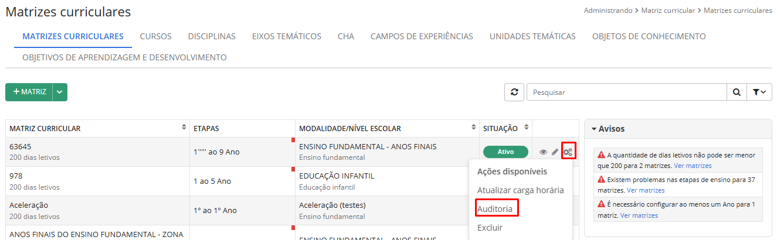Sort by Matriz Curricular column arrows
The image size is (777, 240).
pyautogui.click(x=184, y=128)
